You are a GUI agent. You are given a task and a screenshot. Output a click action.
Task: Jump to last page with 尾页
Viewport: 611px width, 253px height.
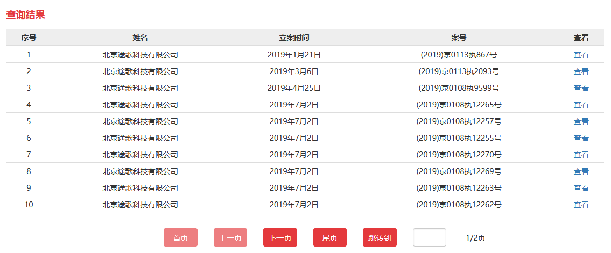point(330,237)
